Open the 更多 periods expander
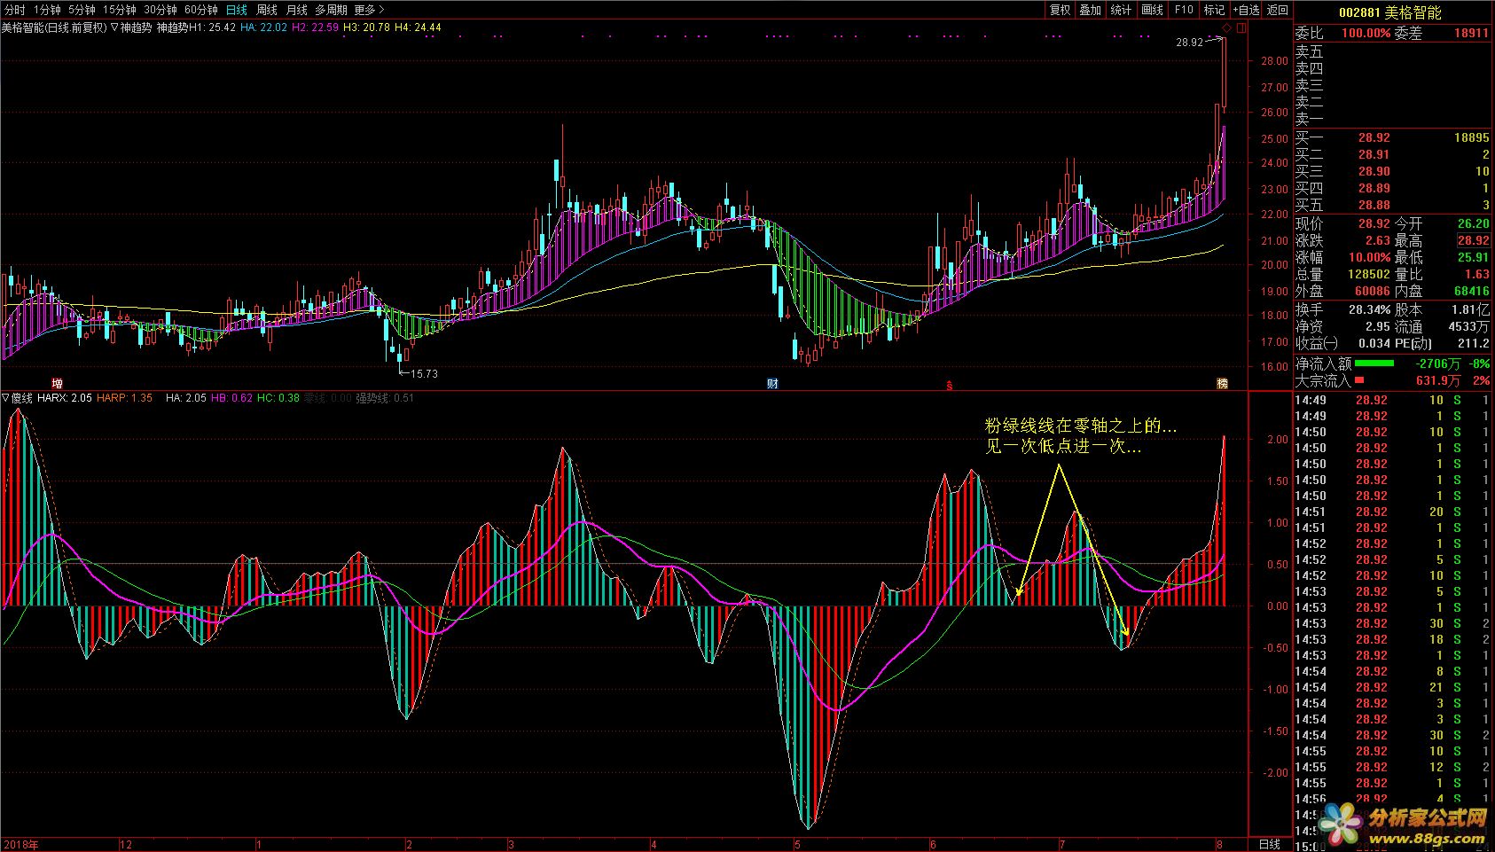 [369, 10]
